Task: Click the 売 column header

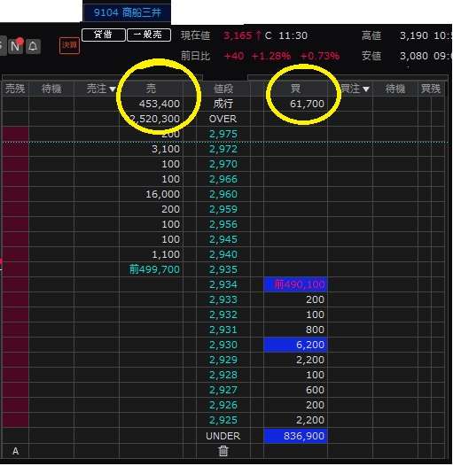Action: tap(151, 89)
